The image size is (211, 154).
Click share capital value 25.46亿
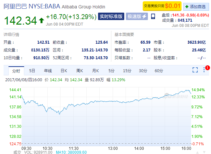(199, 50)
